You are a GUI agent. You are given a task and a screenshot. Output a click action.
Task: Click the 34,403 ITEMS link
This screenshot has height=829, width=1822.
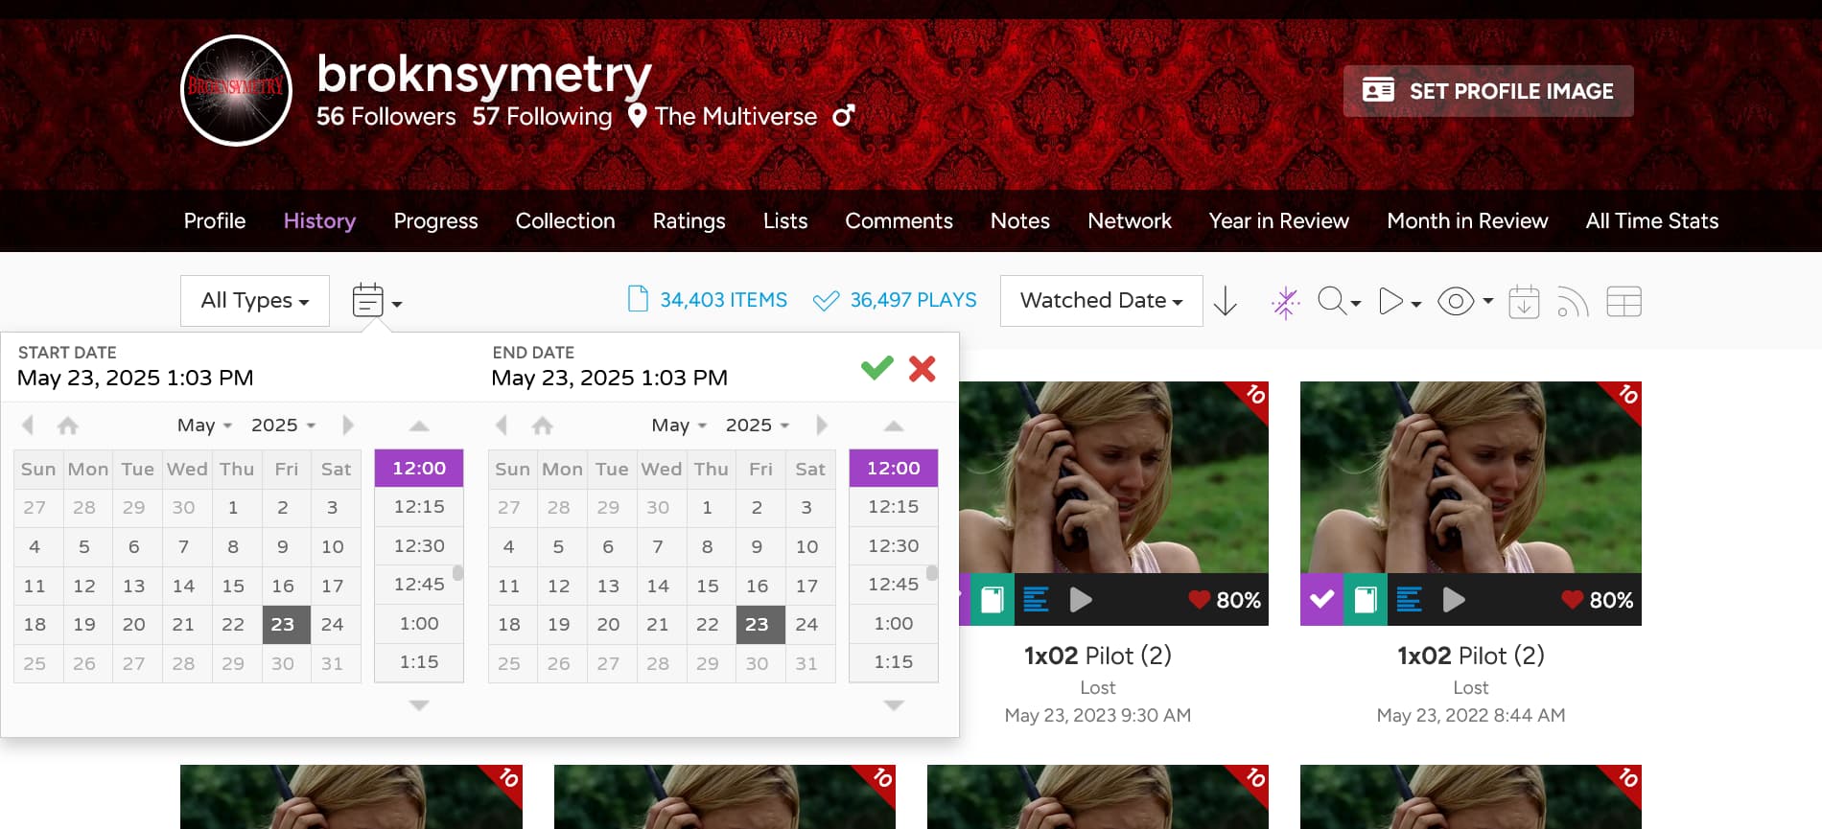pyautogui.click(x=707, y=300)
